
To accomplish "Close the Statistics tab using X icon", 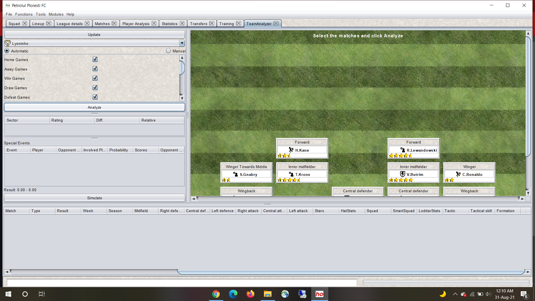I will [x=182, y=23].
